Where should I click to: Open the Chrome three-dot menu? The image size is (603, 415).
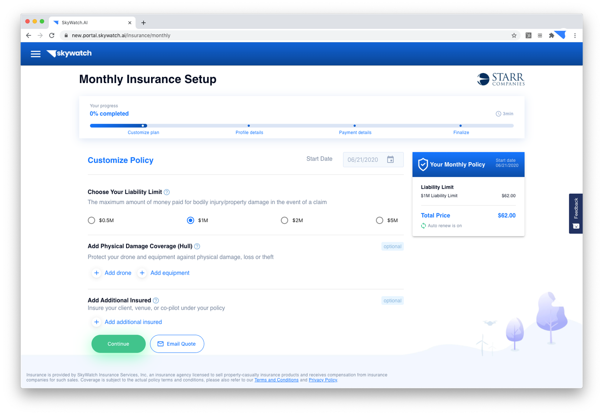pyautogui.click(x=575, y=35)
